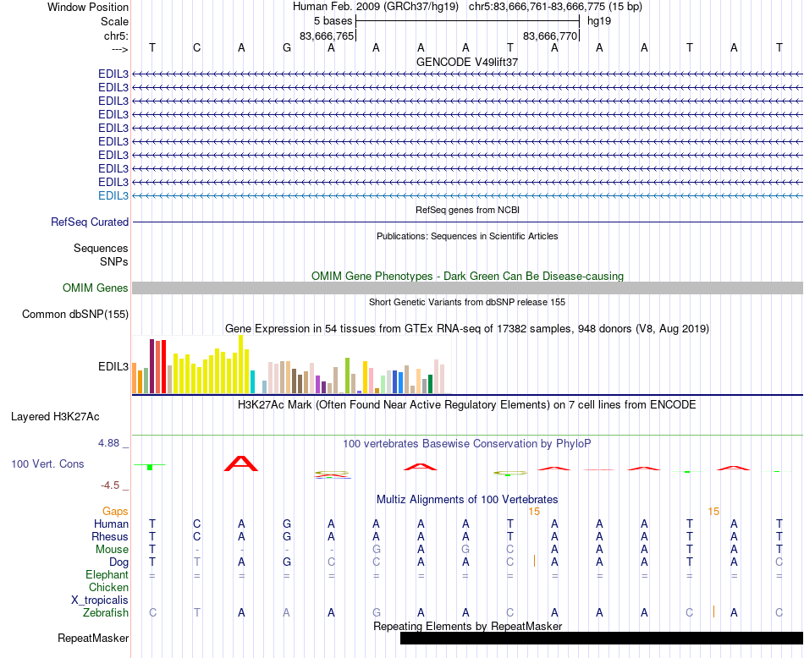Click the Sequences label under Publications
The width and height of the screenshot is (804, 658).
(x=101, y=249)
